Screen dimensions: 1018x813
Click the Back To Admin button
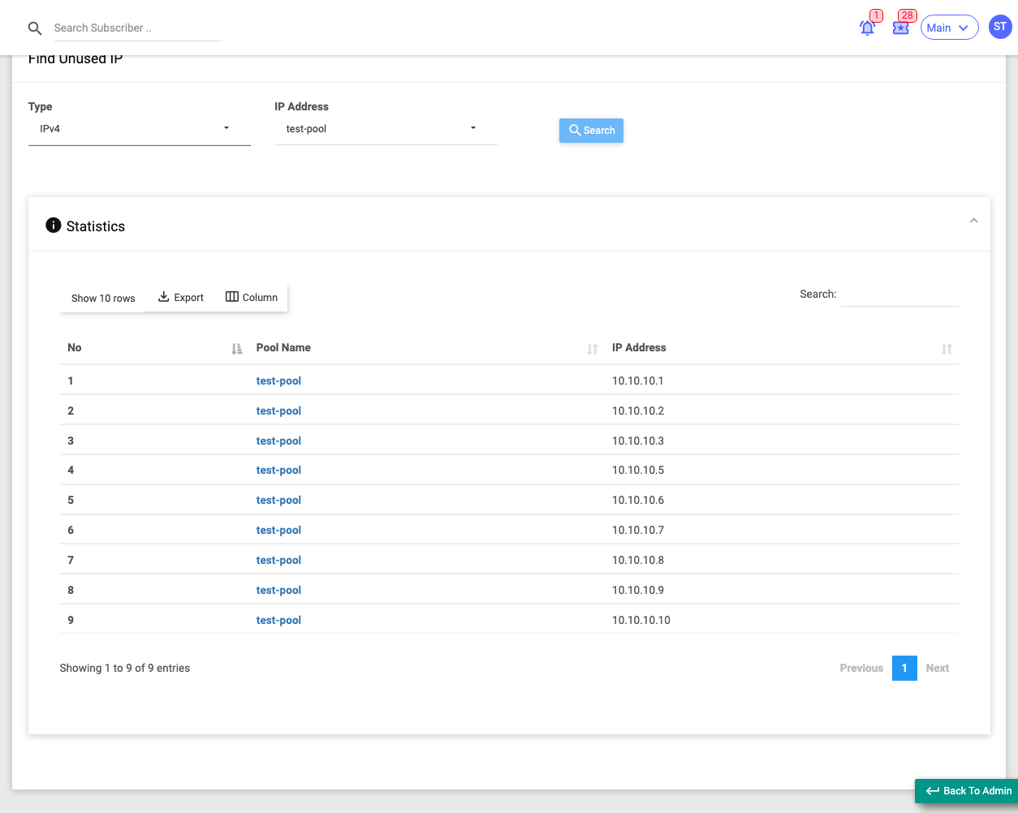tap(968, 791)
